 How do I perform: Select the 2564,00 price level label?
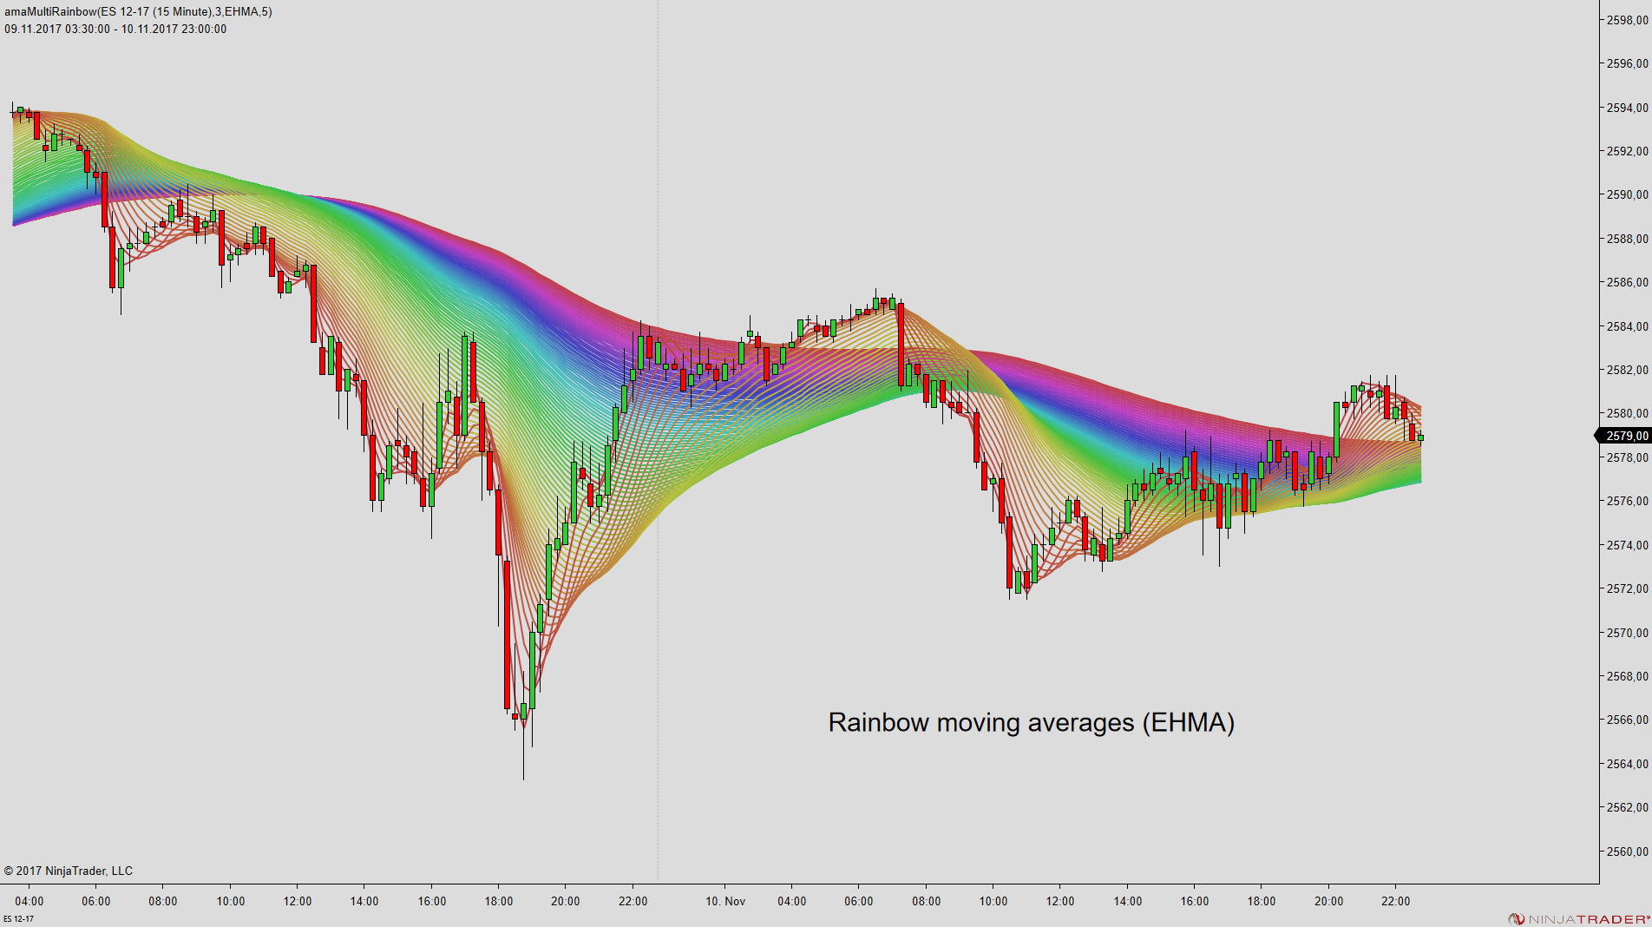[x=1628, y=764]
